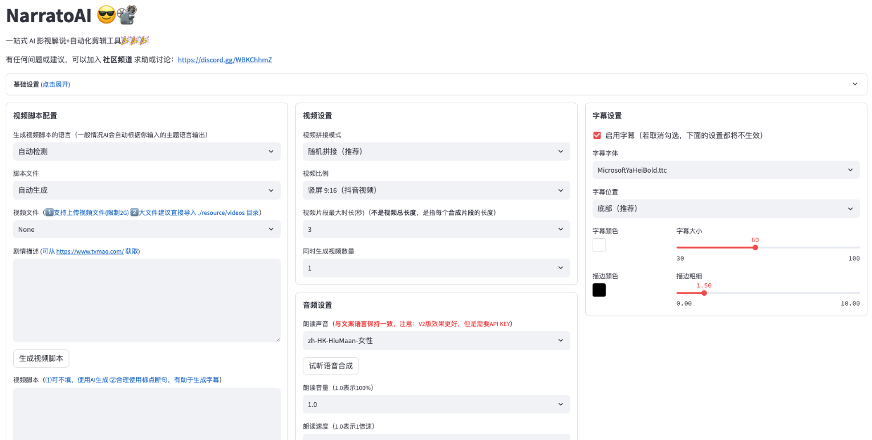Click the slider maximum label 10.00

click(850, 304)
